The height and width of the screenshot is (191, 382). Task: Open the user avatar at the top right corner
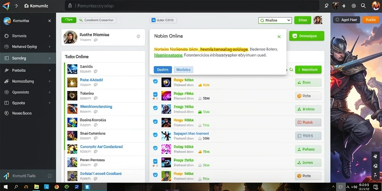376,6
